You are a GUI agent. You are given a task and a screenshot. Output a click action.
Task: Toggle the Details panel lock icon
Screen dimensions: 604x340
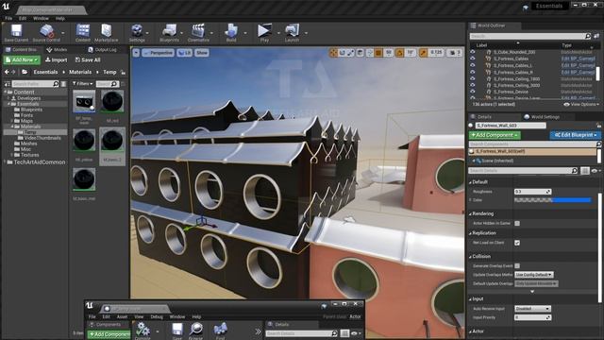pos(598,126)
